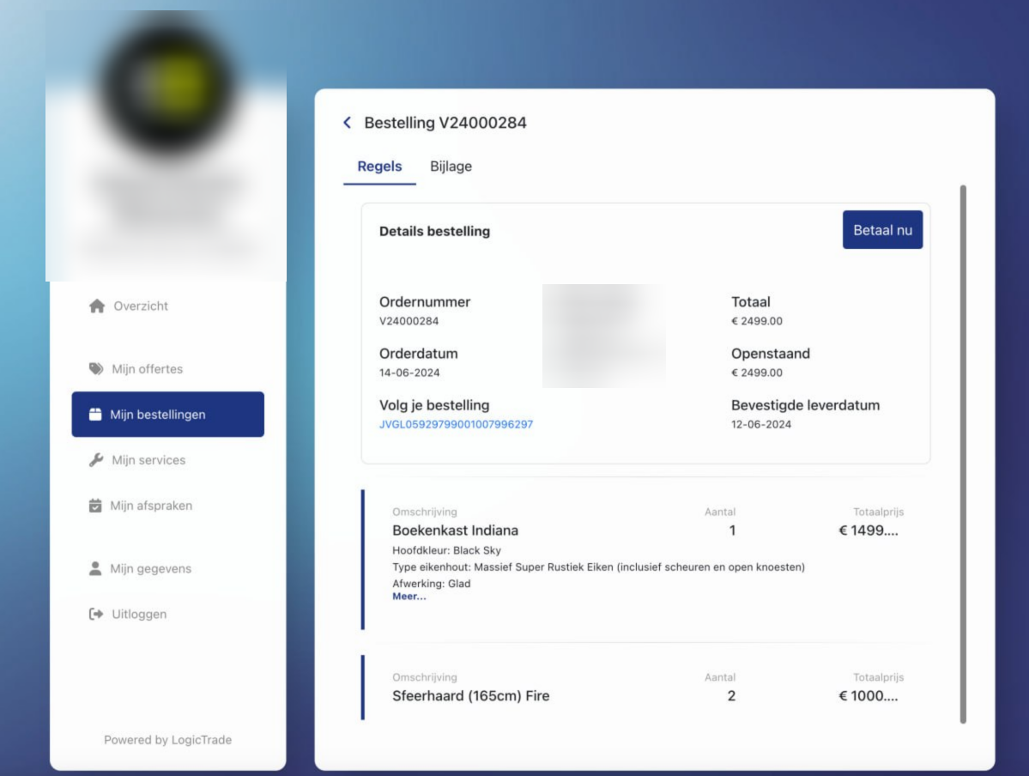Click Uitloggen to log out
The height and width of the screenshot is (776, 1029).
pyautogui.click(x=140, y=614)
